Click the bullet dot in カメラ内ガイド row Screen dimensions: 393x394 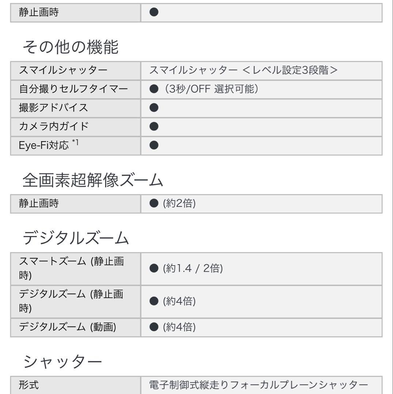[x=154, y=126]
